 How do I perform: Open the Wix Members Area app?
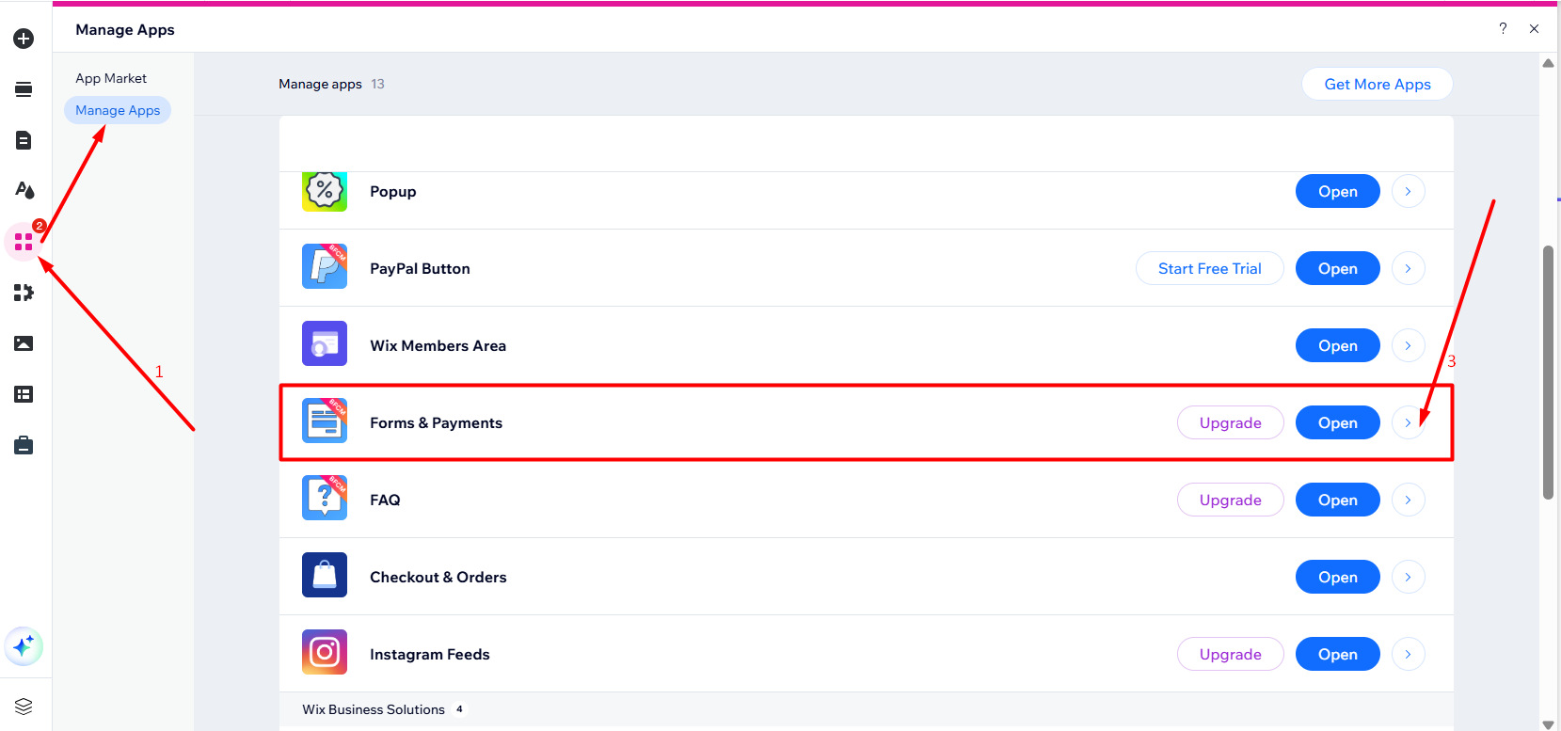[1337, 345]
